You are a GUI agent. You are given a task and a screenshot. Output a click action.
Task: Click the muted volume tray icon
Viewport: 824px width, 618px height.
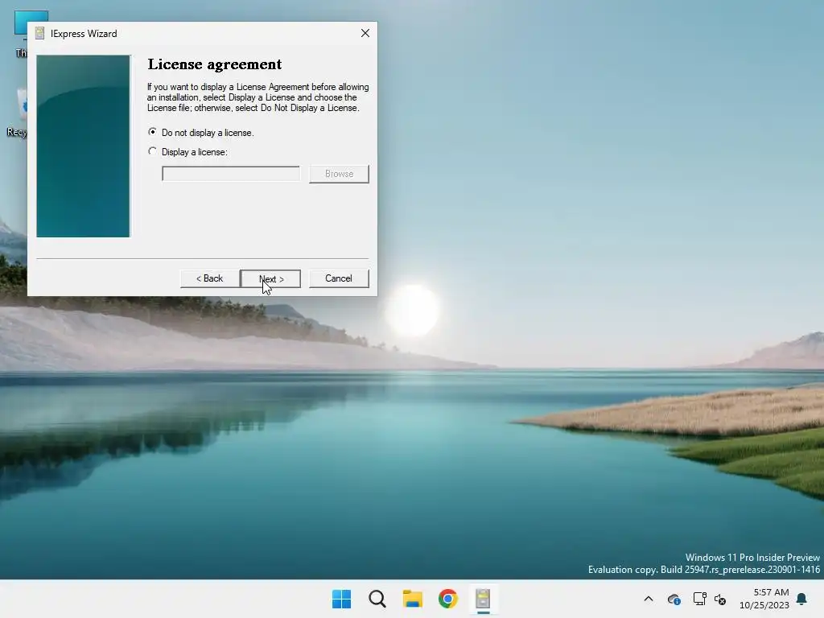pos(720,599)
